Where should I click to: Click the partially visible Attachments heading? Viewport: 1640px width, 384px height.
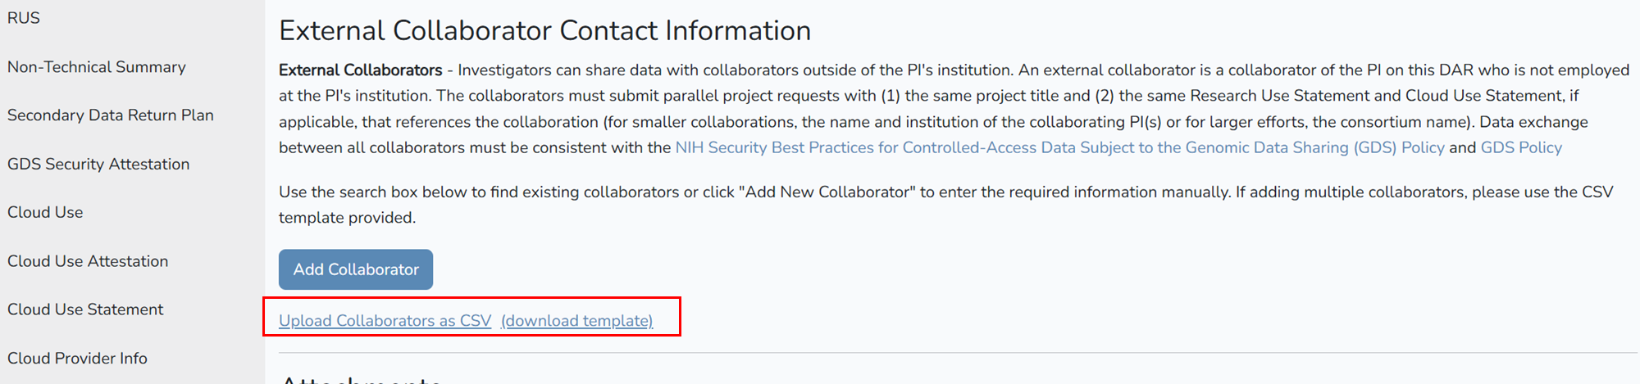tap(361, 380)
